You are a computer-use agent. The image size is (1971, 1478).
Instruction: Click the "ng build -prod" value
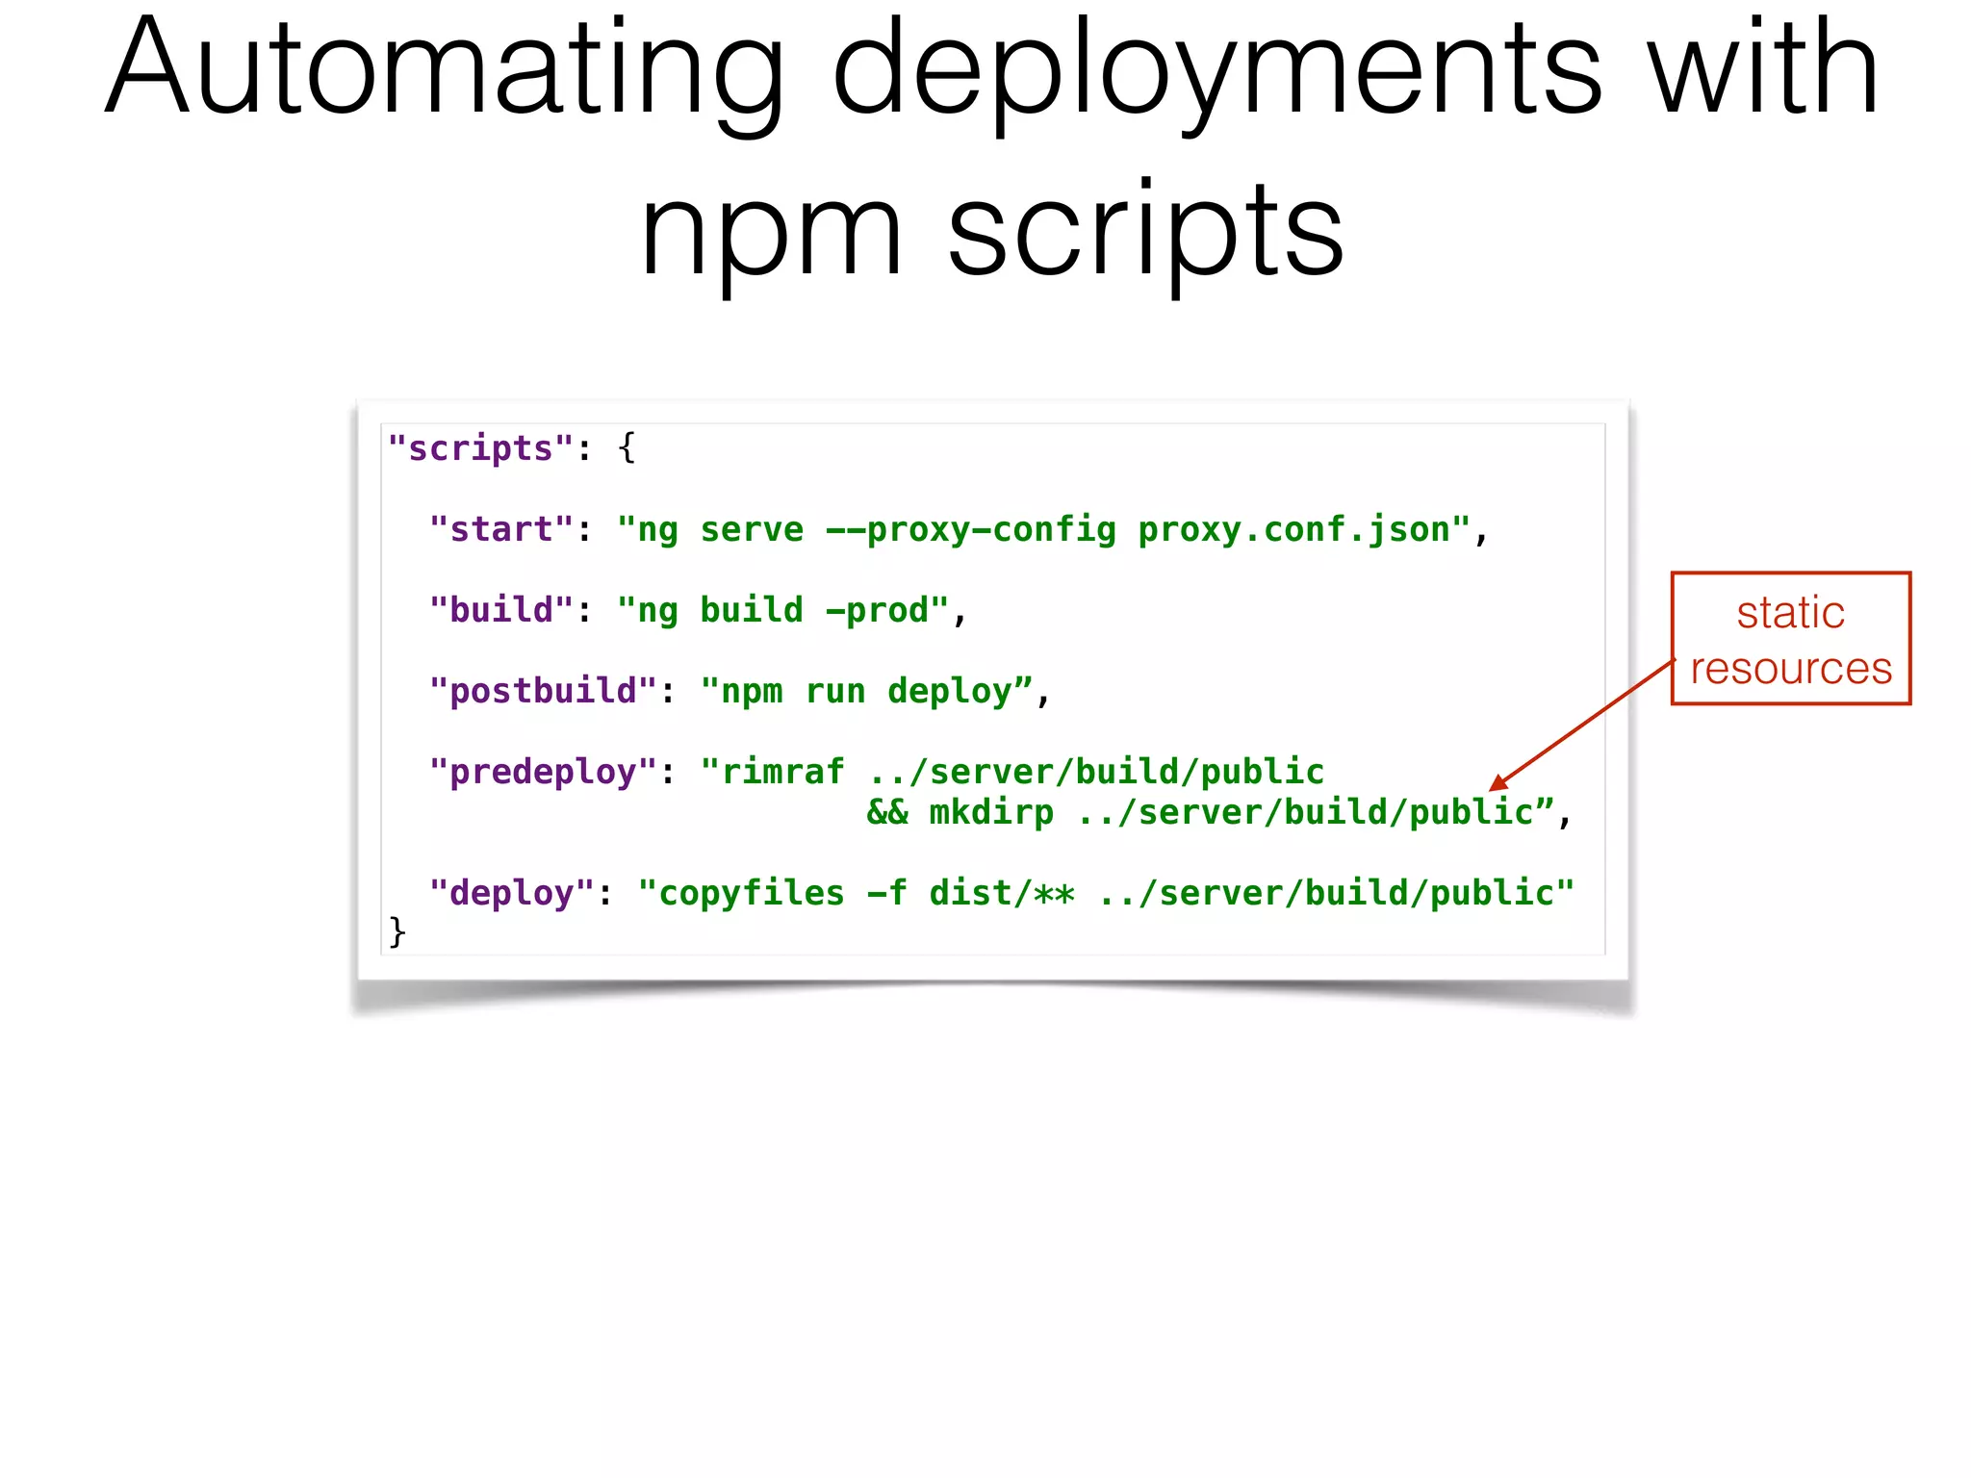[782, 610]
